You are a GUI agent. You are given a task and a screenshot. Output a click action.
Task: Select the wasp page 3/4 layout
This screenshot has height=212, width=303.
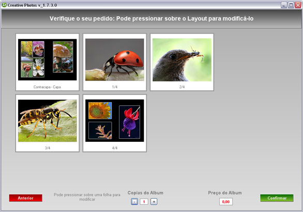click(48, 123)
